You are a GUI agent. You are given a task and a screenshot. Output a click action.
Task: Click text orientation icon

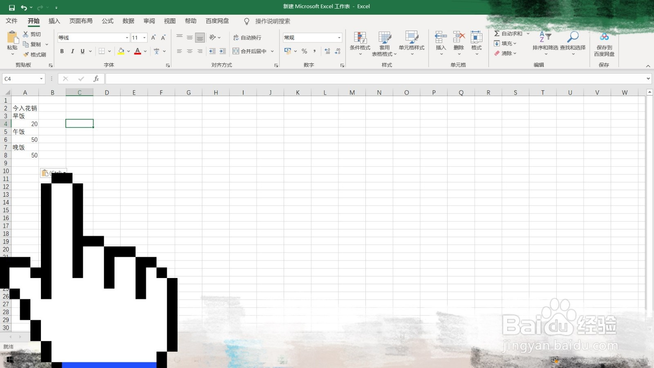(213, 38)
